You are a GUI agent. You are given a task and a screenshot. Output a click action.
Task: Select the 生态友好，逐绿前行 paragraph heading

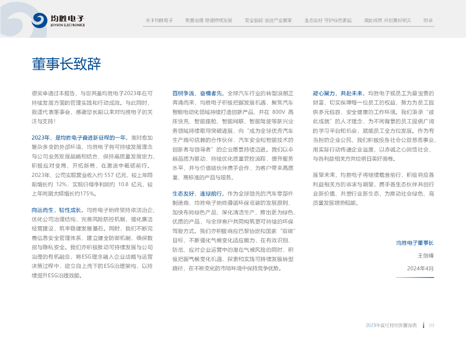197,194
